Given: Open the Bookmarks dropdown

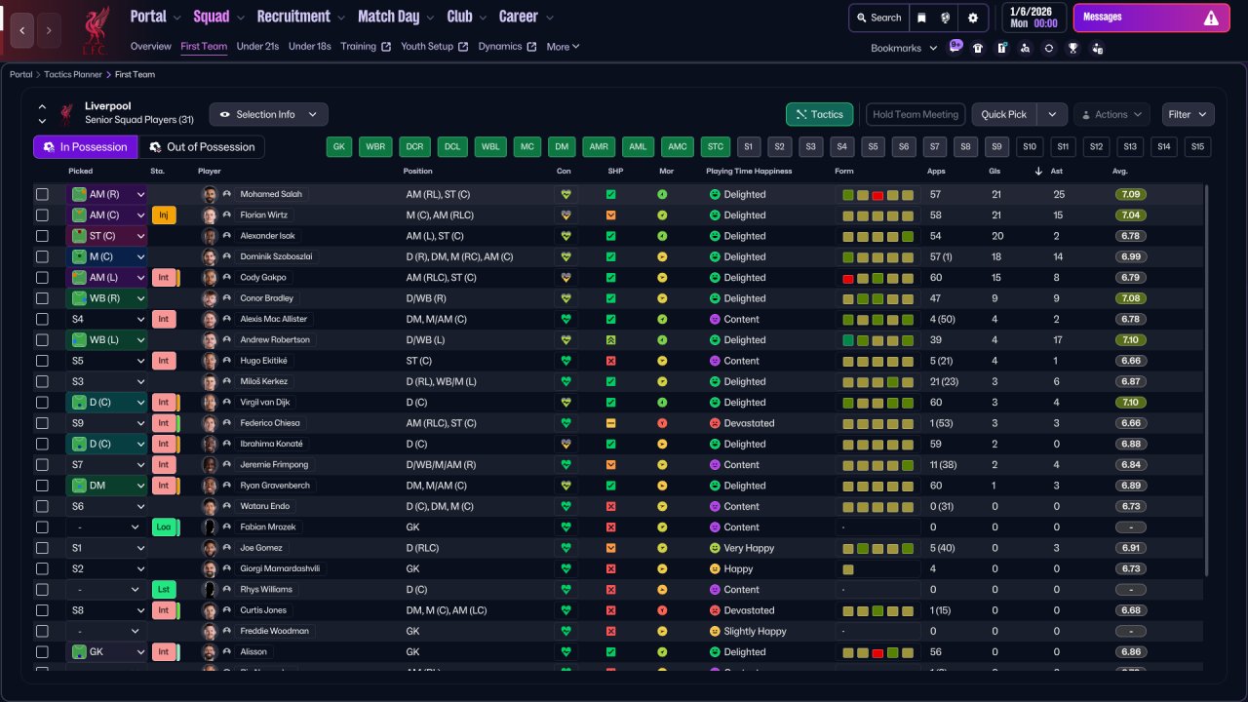Looking at the screenshot, I should click(904, 48).
